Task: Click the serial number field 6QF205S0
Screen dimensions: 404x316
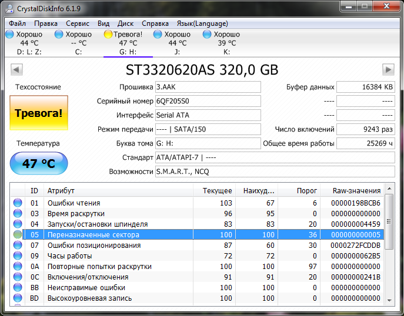Action: (208, 100)
